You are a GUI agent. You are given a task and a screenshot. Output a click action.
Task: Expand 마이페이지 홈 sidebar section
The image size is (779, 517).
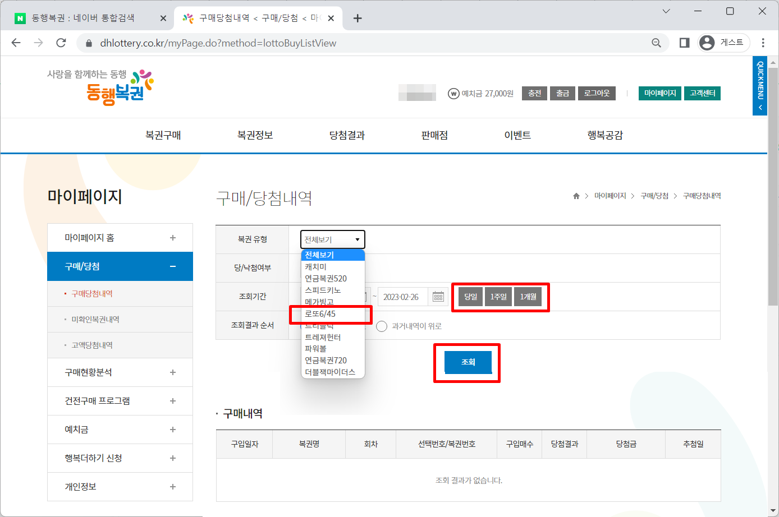coord(120,238)
